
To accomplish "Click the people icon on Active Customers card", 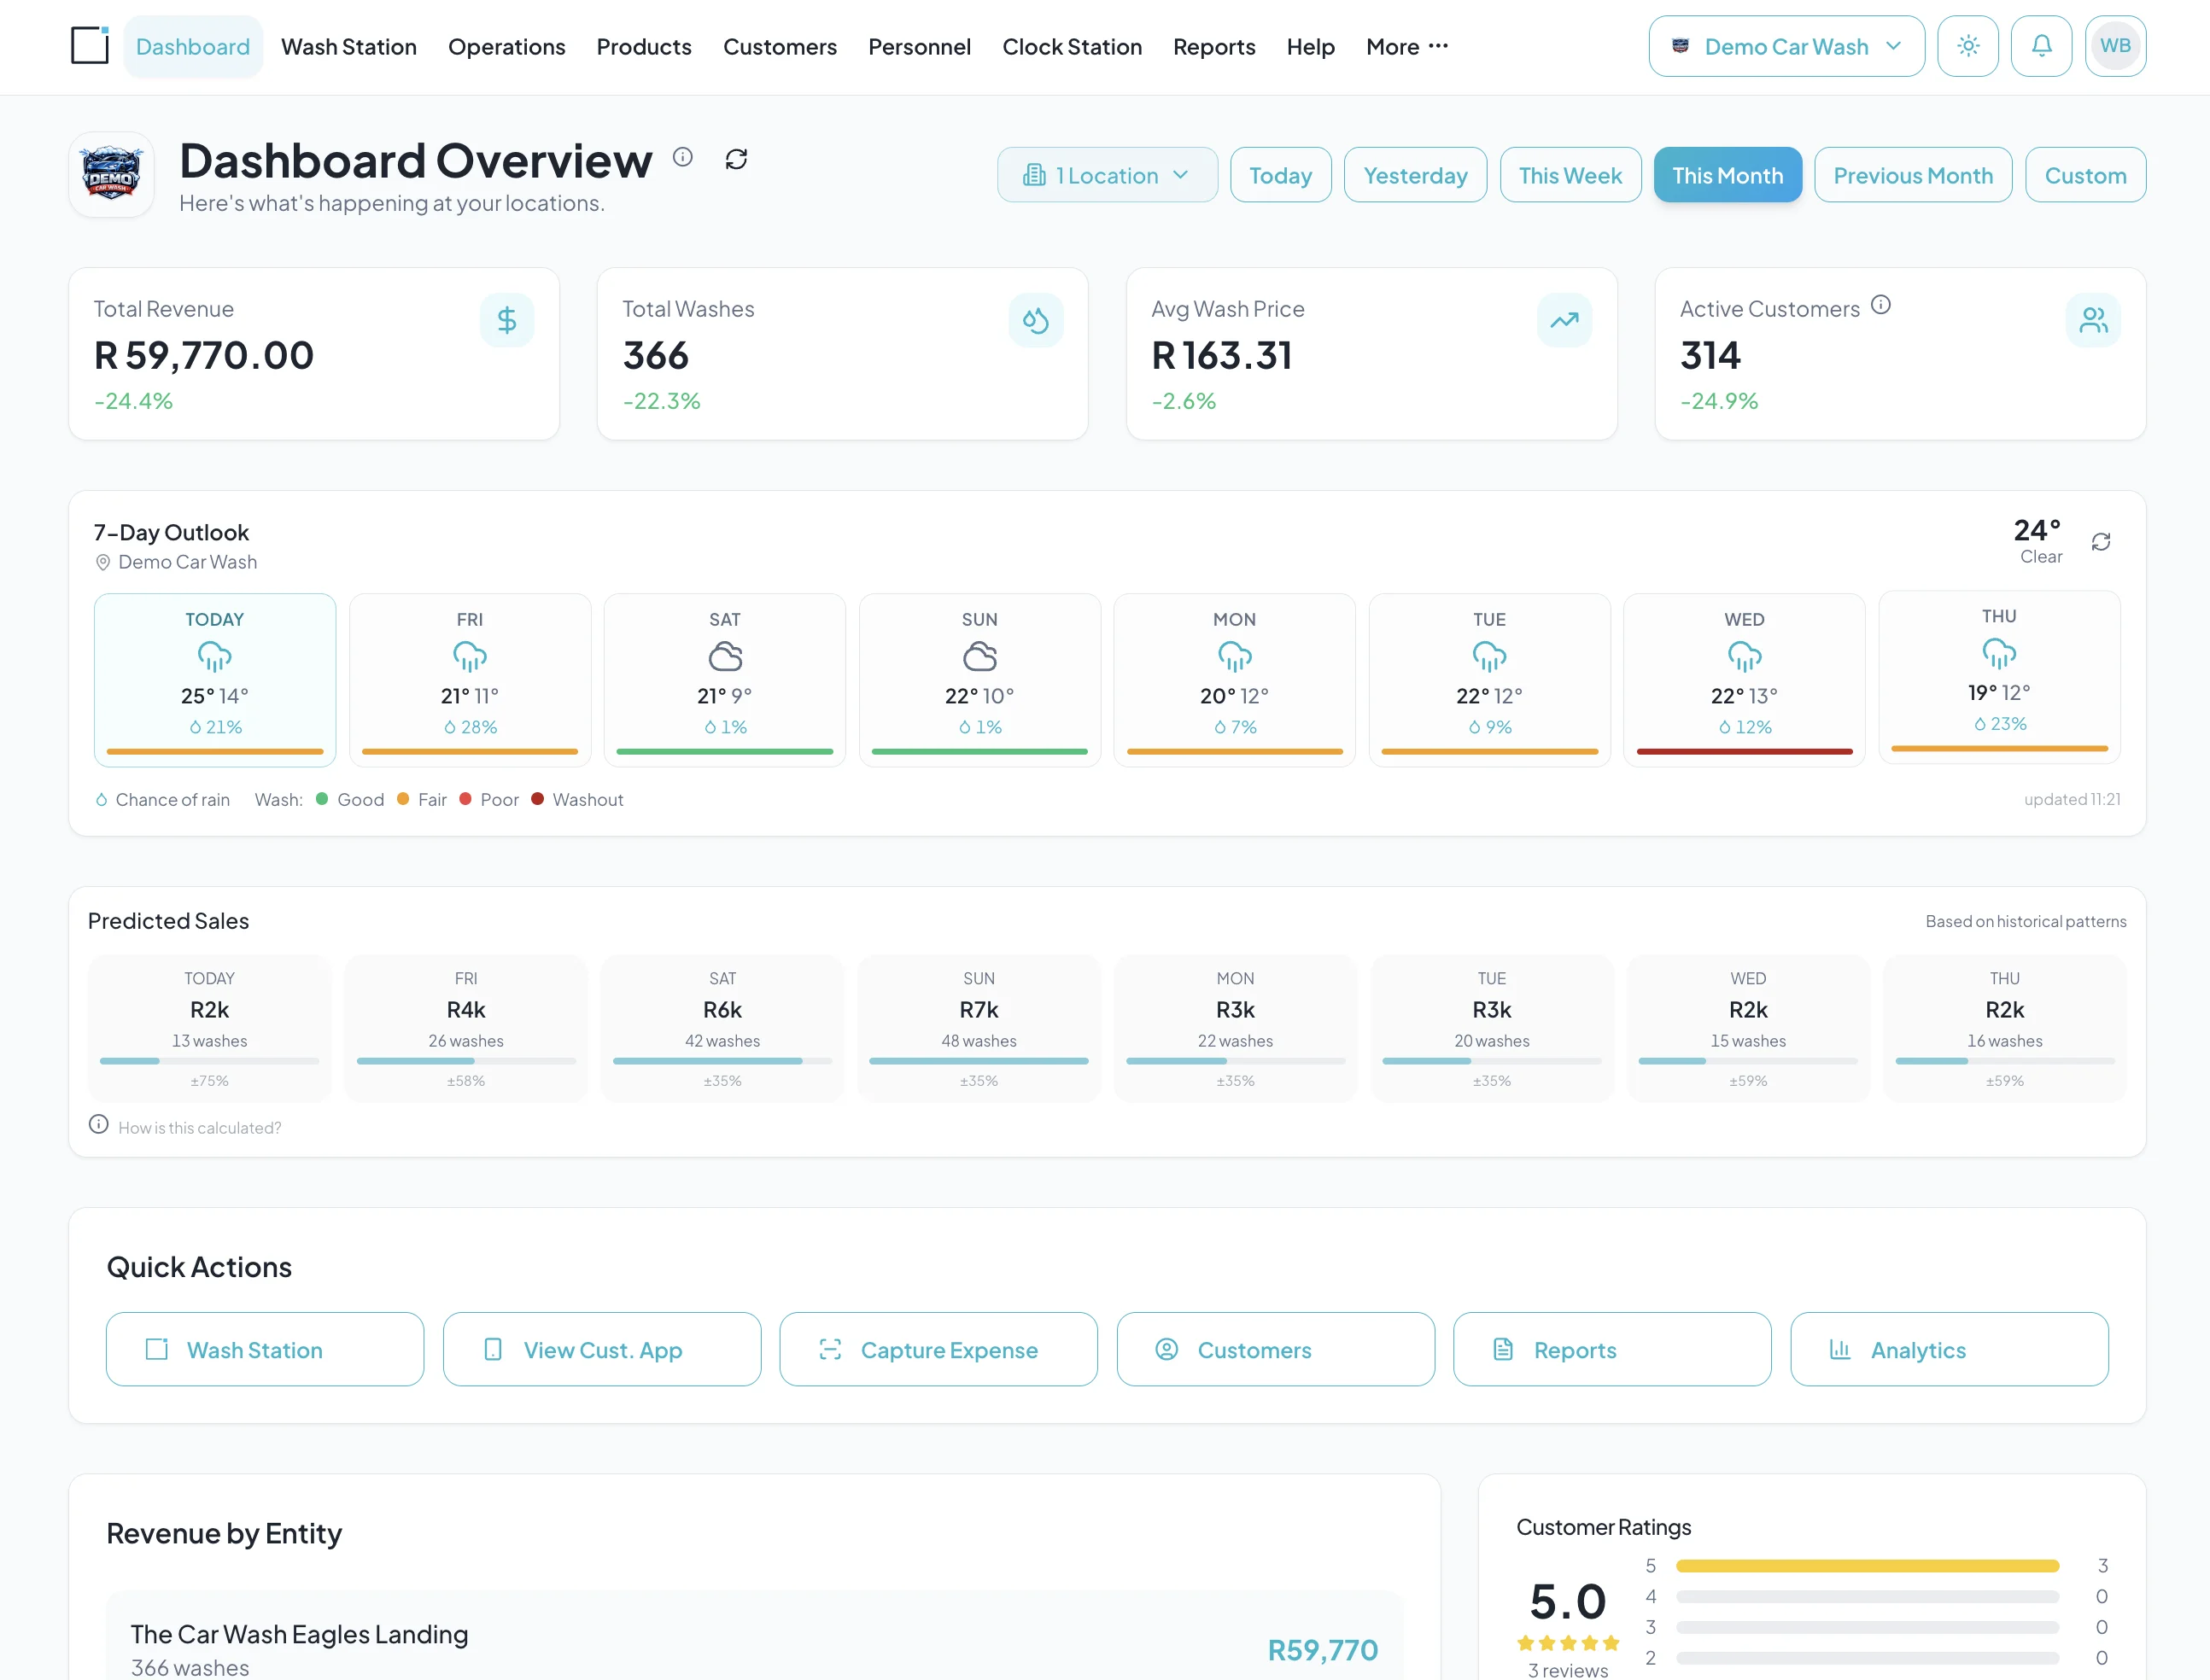I will click(x=2093, y=320).
